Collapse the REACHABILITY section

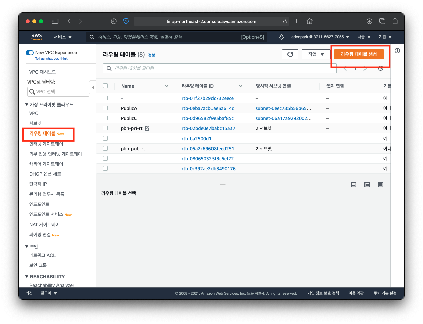pos(27,276)
